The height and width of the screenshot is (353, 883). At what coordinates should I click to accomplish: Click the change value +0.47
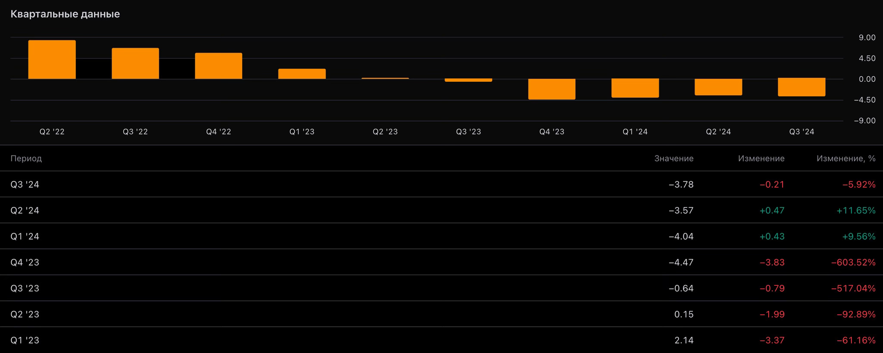click(772, 211)
